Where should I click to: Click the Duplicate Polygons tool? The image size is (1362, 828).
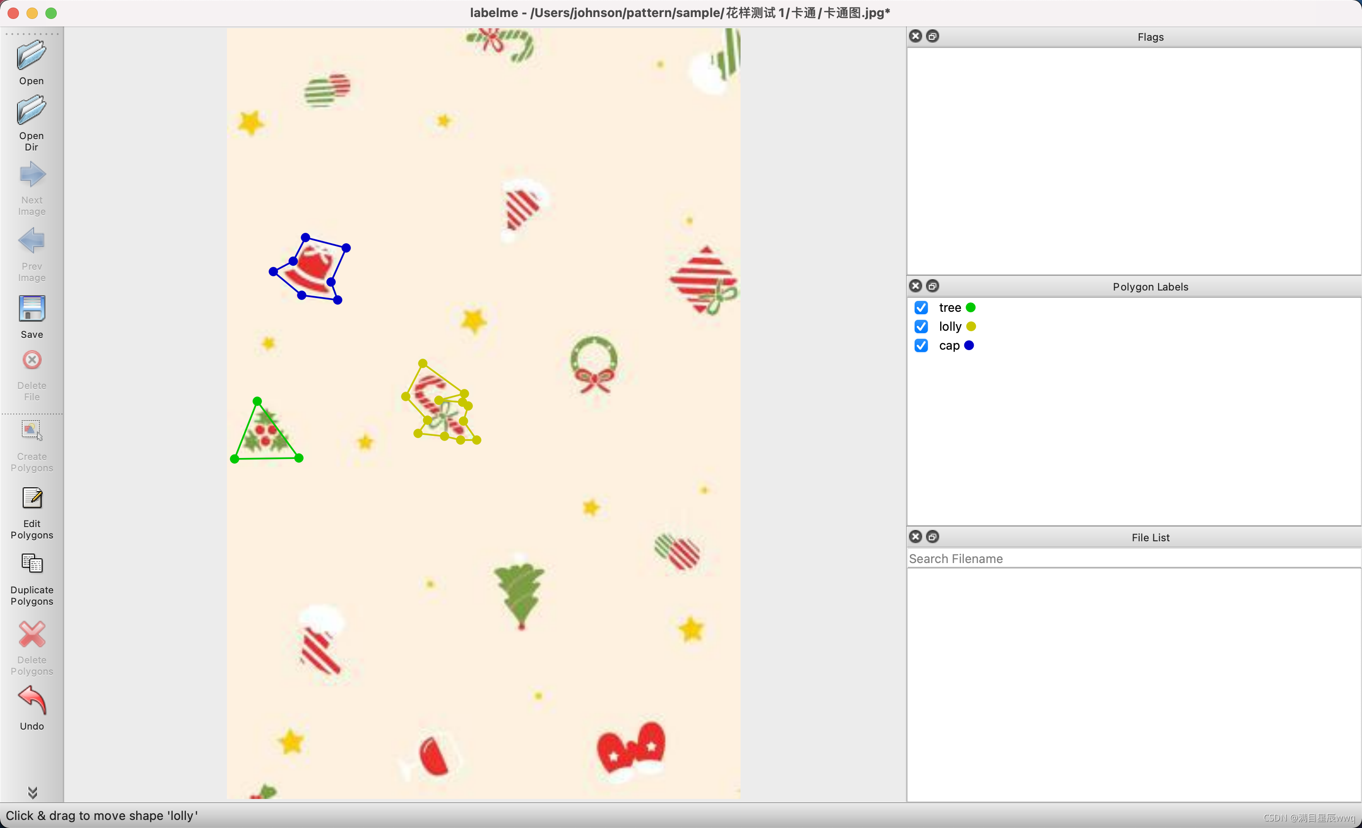tap(32, 564)
